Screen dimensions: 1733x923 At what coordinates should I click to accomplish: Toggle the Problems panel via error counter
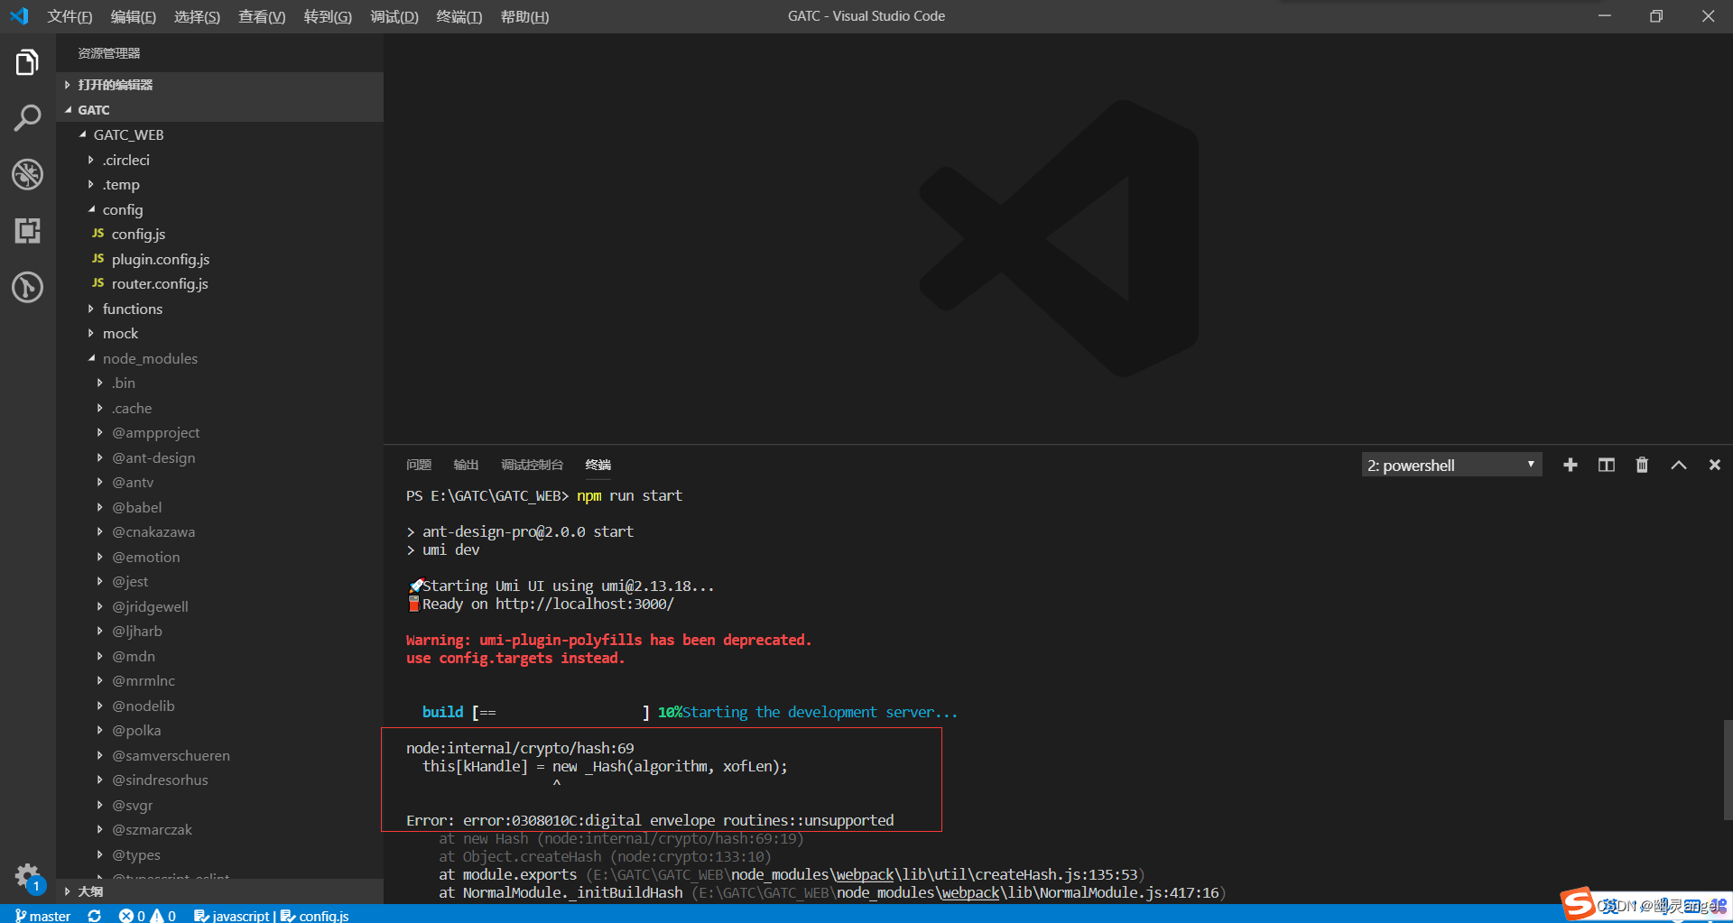coord(134,915)
